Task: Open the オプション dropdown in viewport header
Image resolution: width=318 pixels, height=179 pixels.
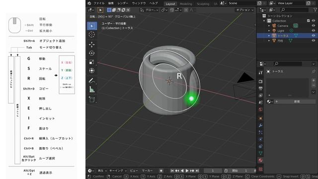Action: point(245,10)
